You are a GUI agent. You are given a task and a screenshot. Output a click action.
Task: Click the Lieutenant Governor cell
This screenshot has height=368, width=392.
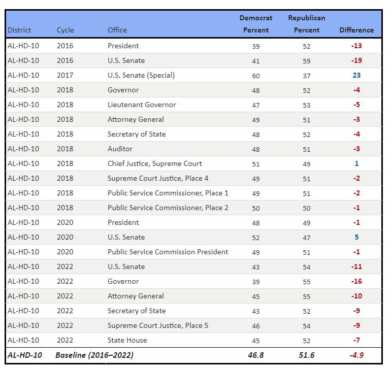pyautogui.click(x=142, y=105)
